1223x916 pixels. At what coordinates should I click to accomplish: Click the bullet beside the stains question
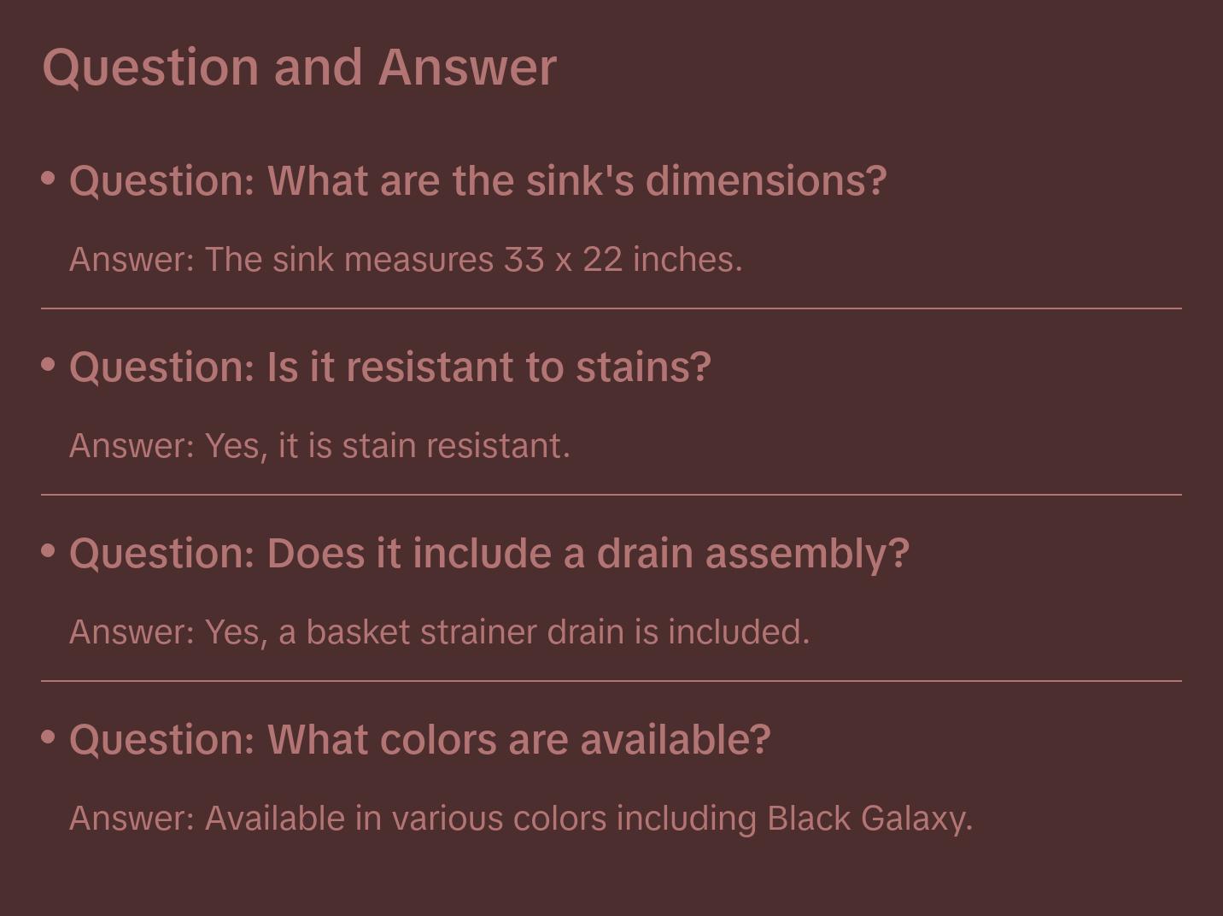coord(49,365)
